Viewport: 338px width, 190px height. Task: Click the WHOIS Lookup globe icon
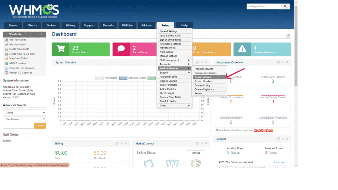coord(7,63)
